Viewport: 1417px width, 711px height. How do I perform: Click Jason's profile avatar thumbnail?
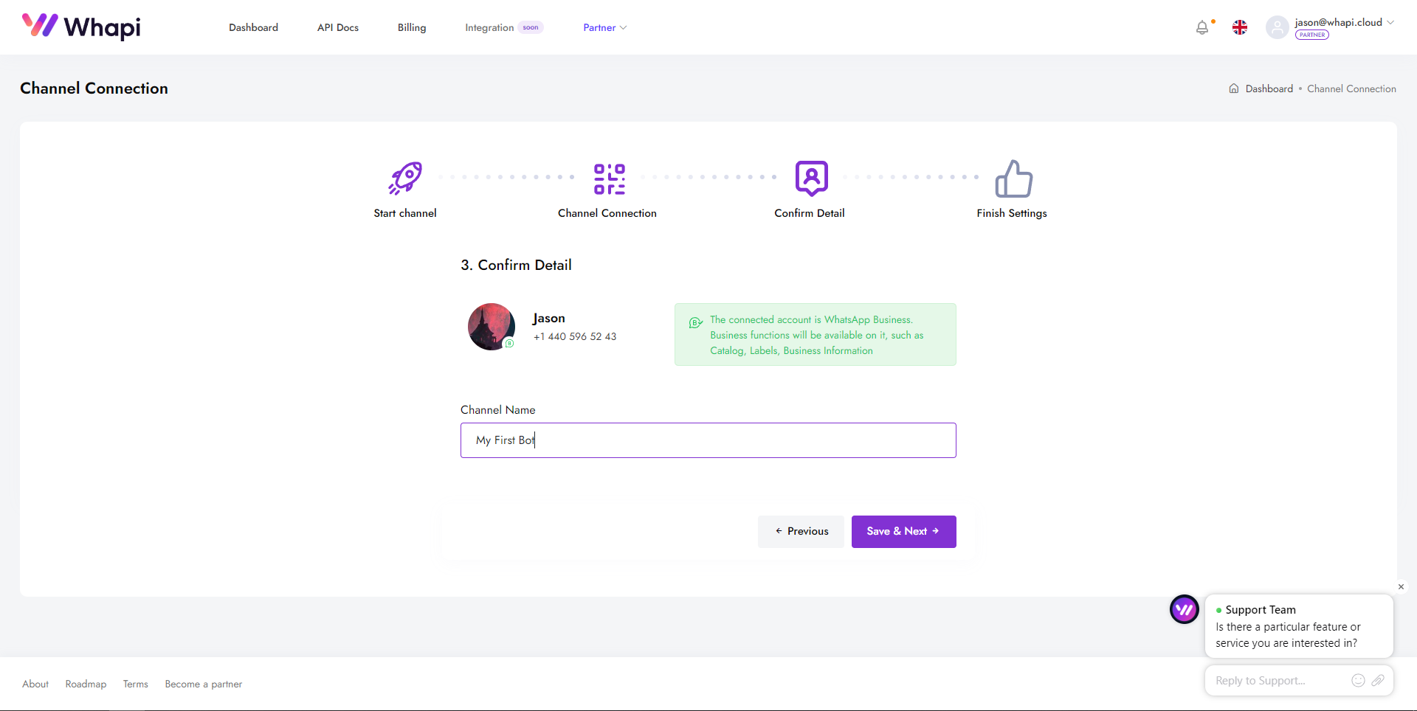491,327
